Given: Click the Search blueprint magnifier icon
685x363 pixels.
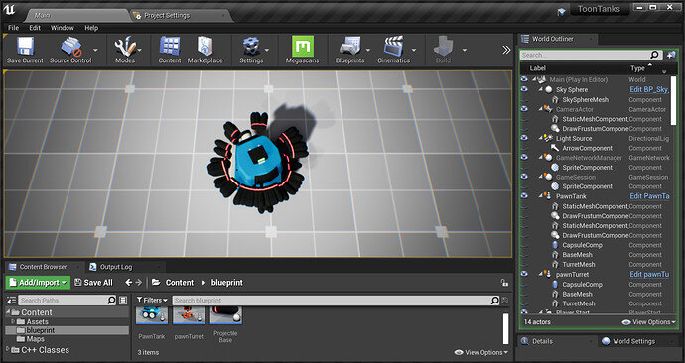Looking at the screenshot, I should tap(494, 301).
